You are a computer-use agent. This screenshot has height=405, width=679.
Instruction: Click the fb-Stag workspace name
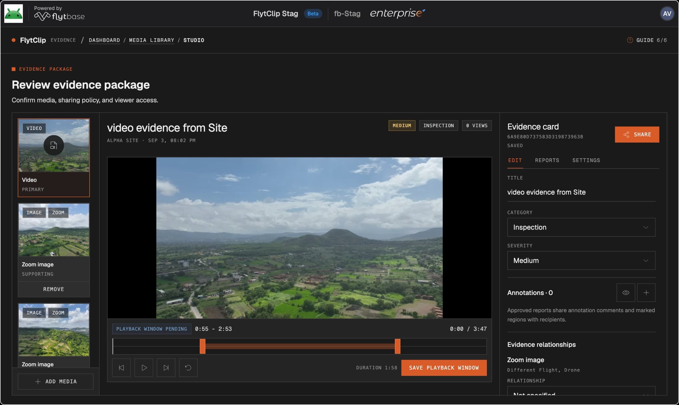(x=347, y=13)
